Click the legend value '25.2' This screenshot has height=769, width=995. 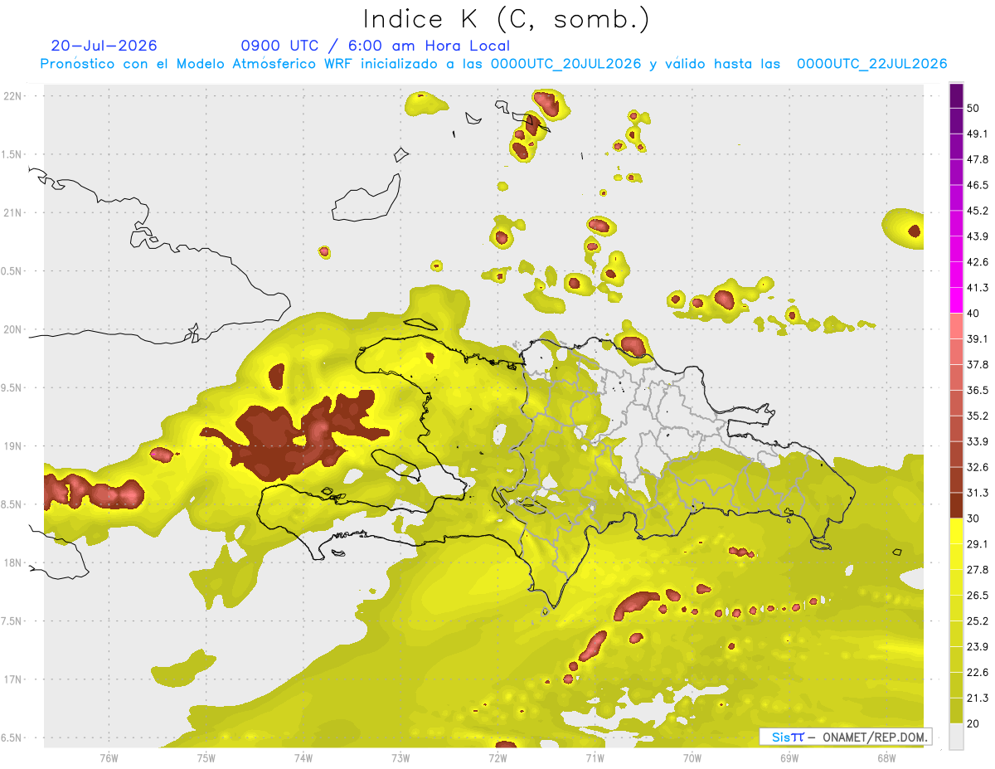[x=978, y=621]
